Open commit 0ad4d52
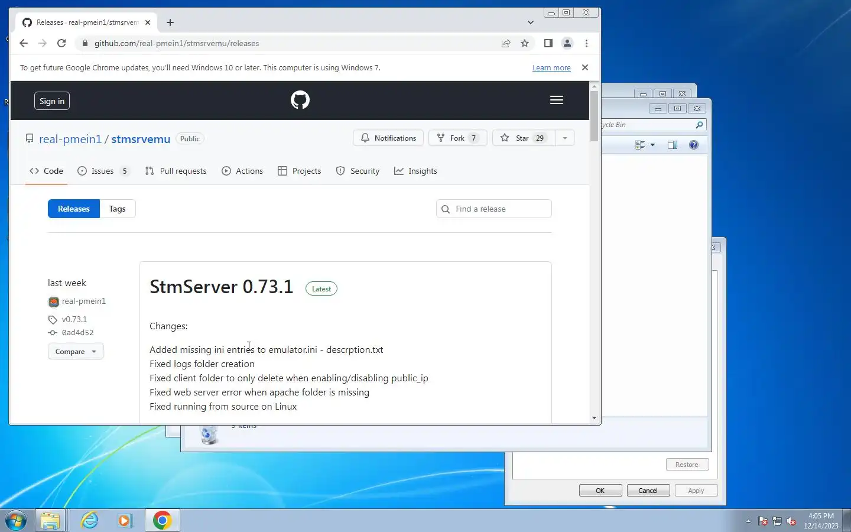851x532 pixels. [x=77, y=333]
